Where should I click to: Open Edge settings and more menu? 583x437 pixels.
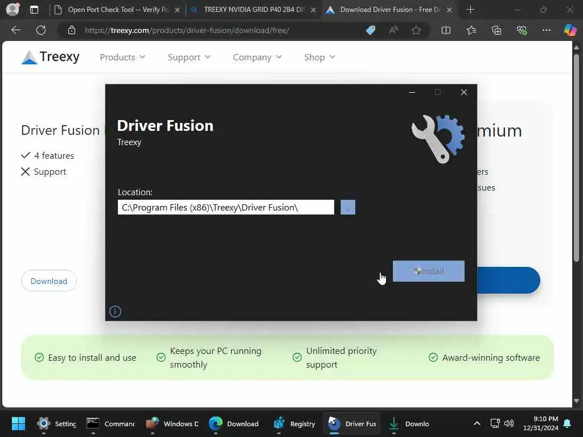click(x=546, y=31)
